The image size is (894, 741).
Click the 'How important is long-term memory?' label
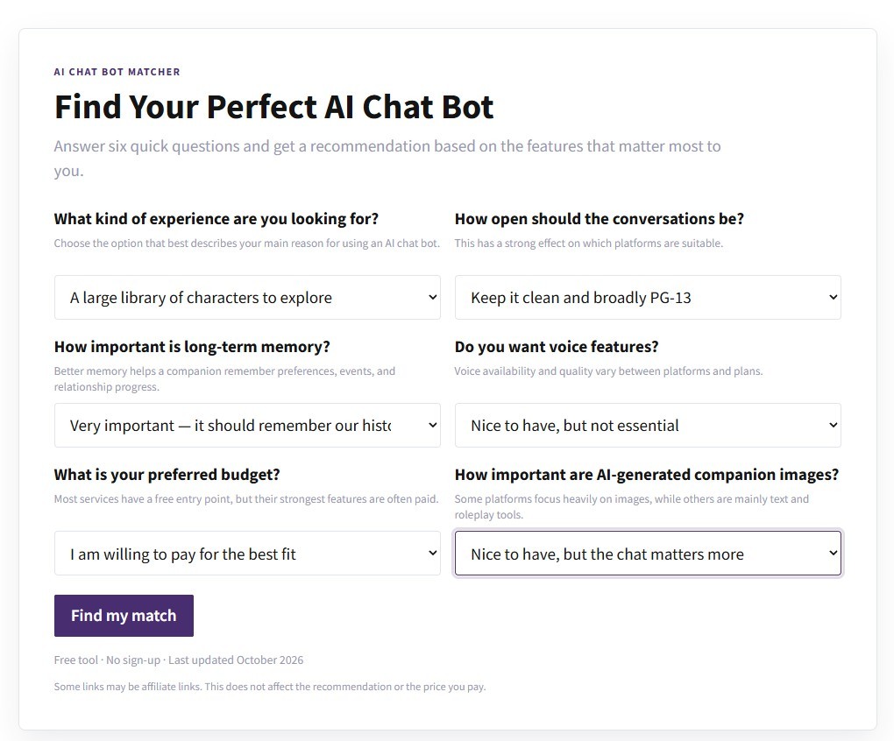(192, 347)
